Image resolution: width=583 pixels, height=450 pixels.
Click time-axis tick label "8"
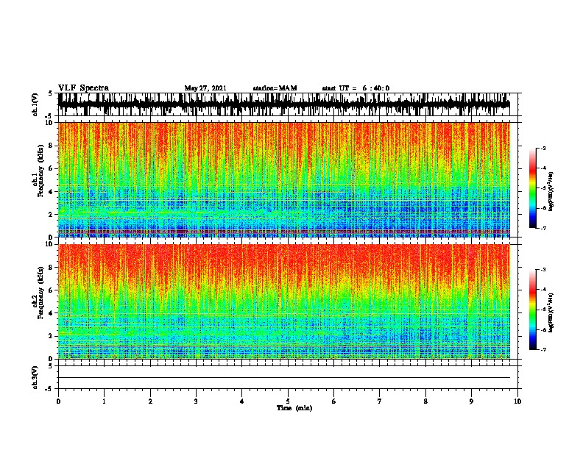coord(425,401)
